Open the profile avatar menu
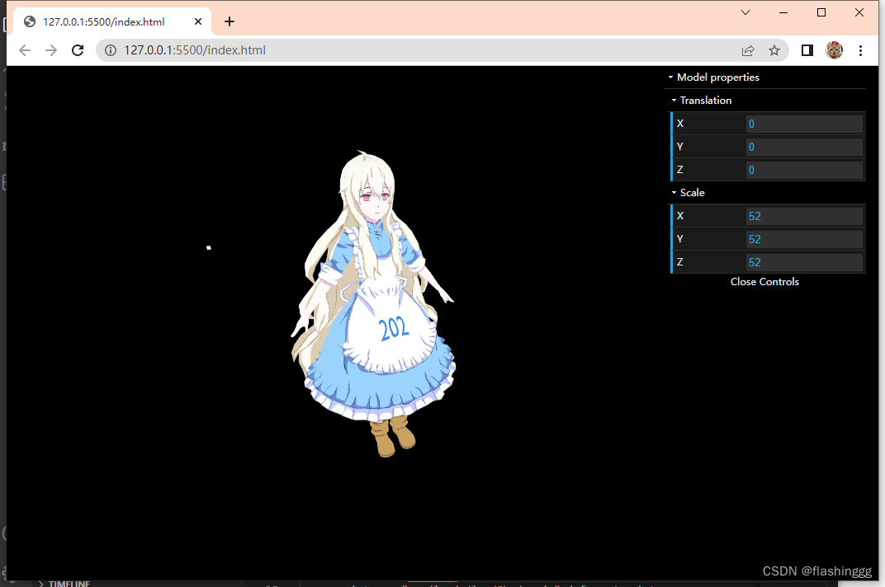Screen dimensions: 885x587 (834, 50)
